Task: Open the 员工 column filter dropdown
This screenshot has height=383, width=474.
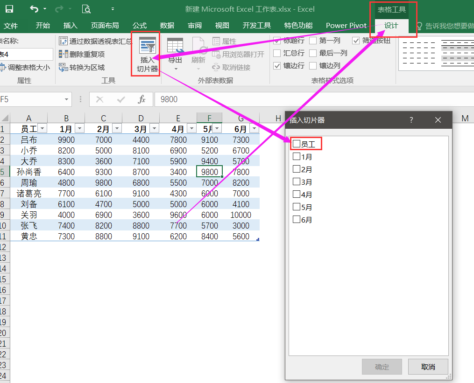Action: coord(42,128)
